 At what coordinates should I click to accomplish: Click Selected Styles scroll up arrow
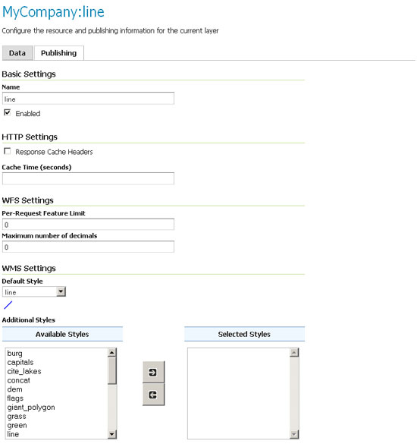click(x=294, y=352)
